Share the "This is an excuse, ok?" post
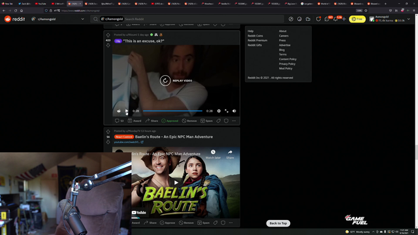This screenshot has width=418, height=235. (x=152, y=121)
